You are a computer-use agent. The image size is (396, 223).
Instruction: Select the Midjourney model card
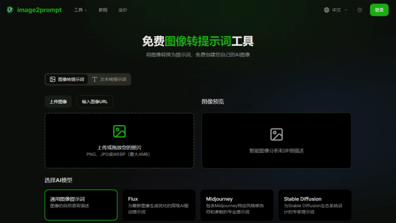pos(237,205)
